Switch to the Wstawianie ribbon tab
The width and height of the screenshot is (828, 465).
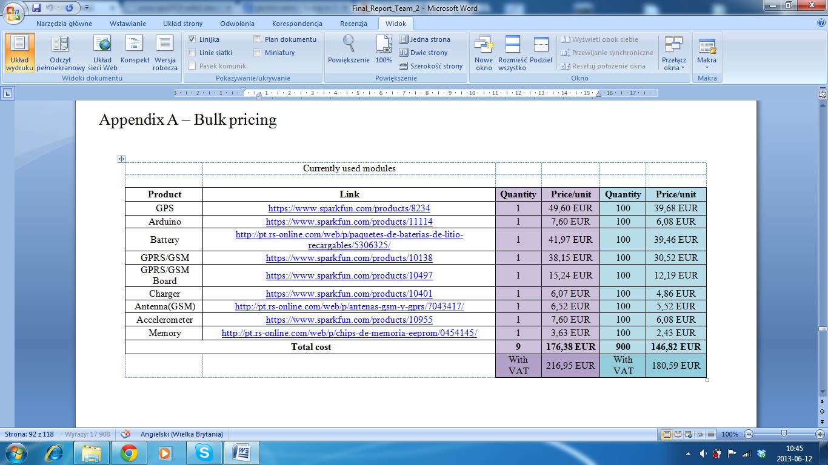pos(128,24)
